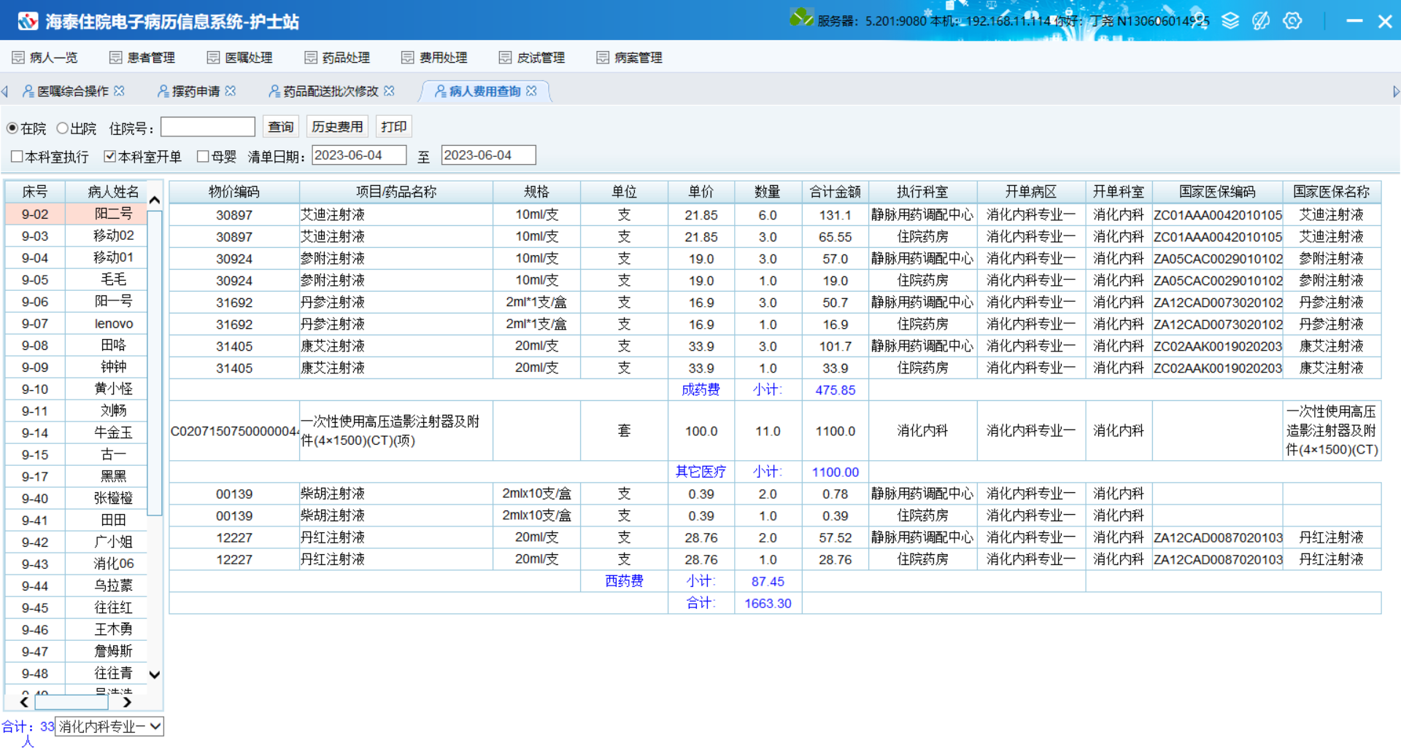1401x751 pixels.
Task: Click the icon beside 病案管理
Action: (x=603, y=58)
